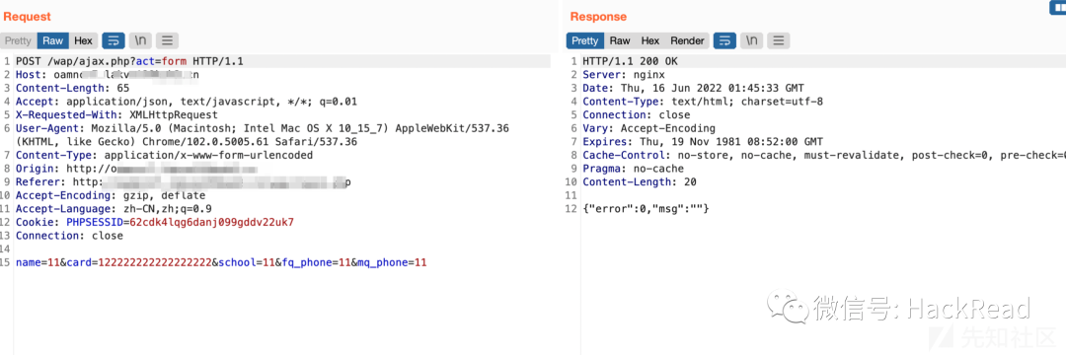Show non-printable characters (\n) in Request
The height and width of the screenshot is (355, 1066).
tap(140, 40)
